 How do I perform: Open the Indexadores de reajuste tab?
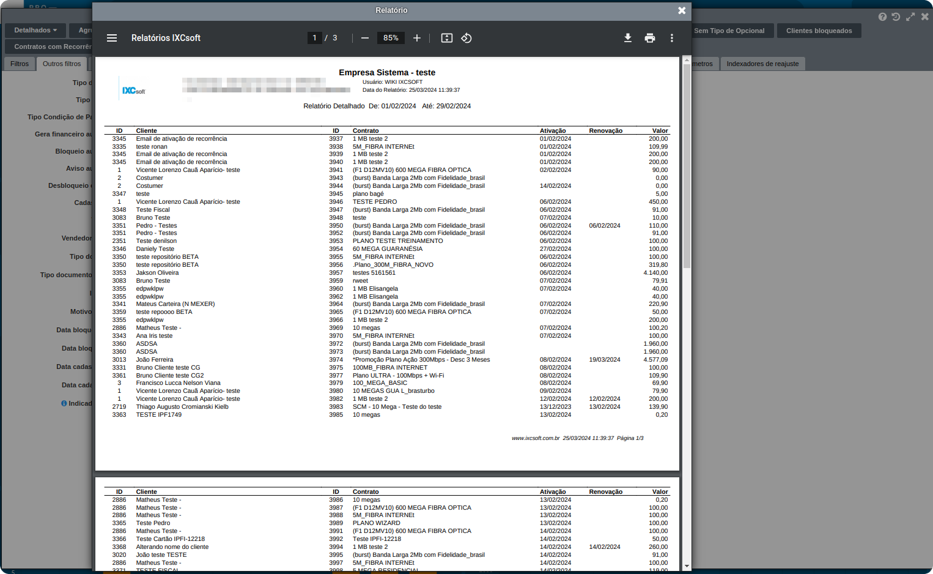pyautogui.click(x=762, y=64)
